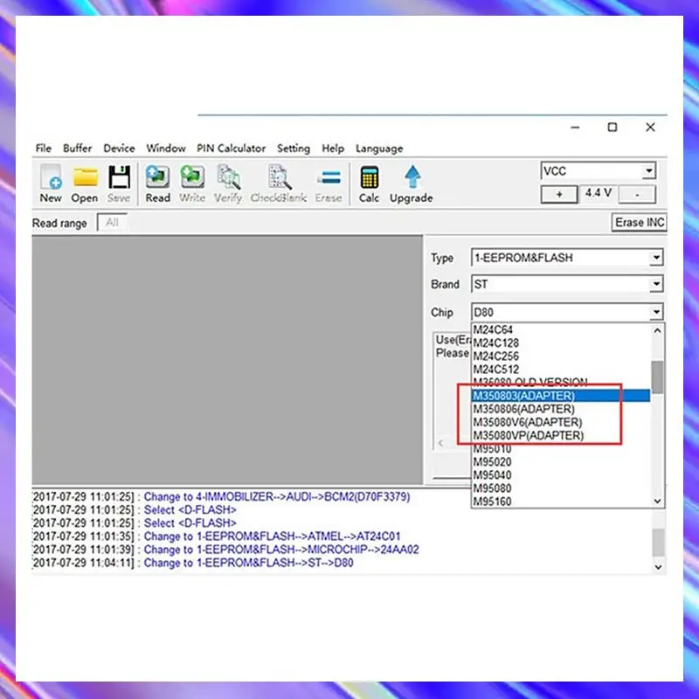Click log entry changing to MICROCHIP 24AA02
The image size is (699, 699).
pyautogui.click(x=226, y=550)
